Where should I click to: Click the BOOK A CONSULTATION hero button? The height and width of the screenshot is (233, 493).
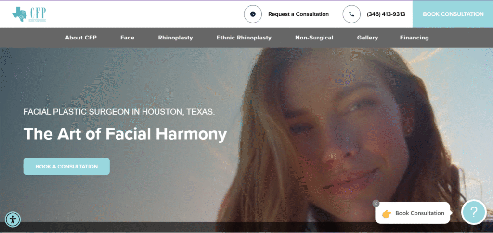(x=66, y=167)
